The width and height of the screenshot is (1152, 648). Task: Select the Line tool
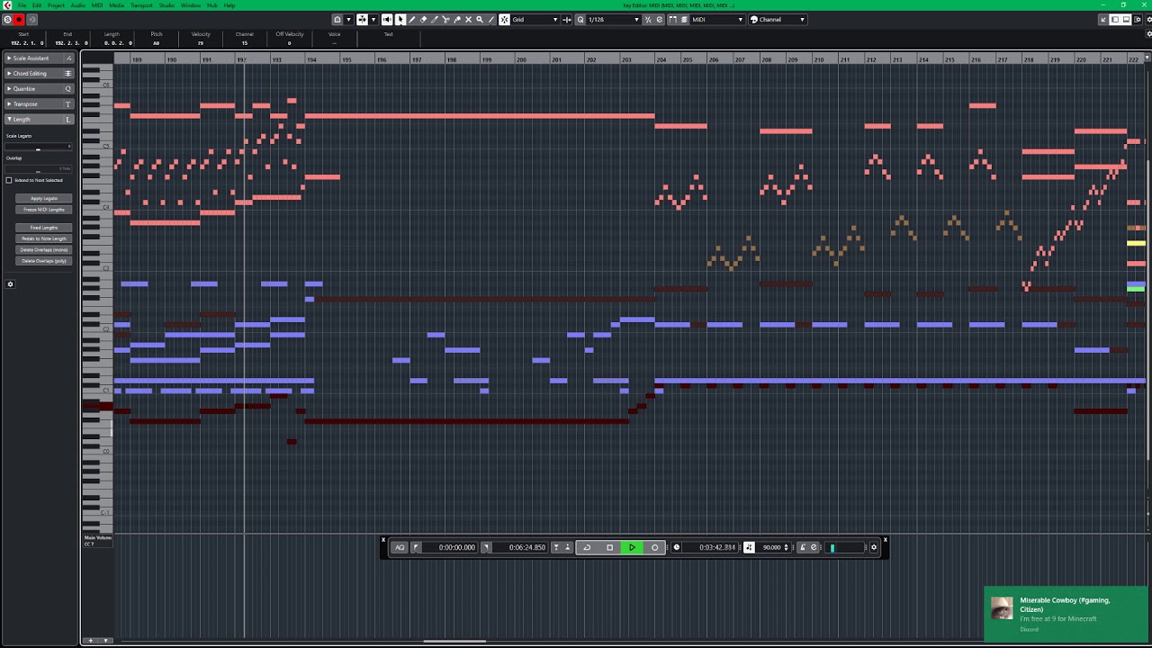click(x=490, y=19)
